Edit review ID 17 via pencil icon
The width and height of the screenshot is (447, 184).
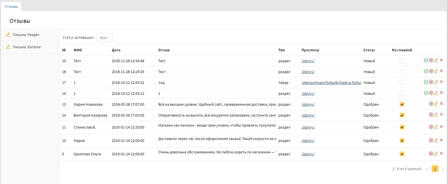pyautogui.click(x=436, y=82)
